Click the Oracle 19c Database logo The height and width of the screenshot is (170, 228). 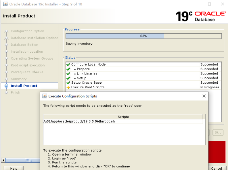[x=201, y=16]
